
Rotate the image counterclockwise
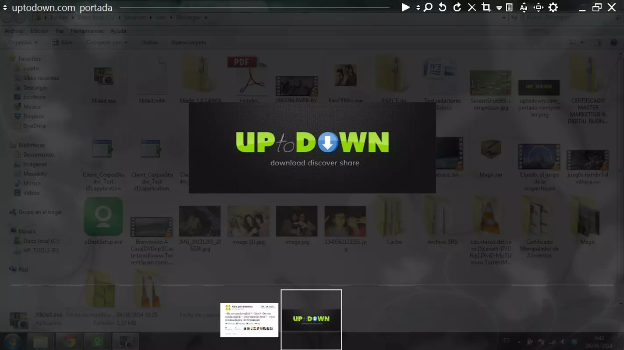click(x=443, y=7)
